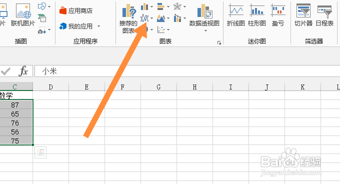
Task: Expand radar chart dropdown arrow
Action: point(184,6)
